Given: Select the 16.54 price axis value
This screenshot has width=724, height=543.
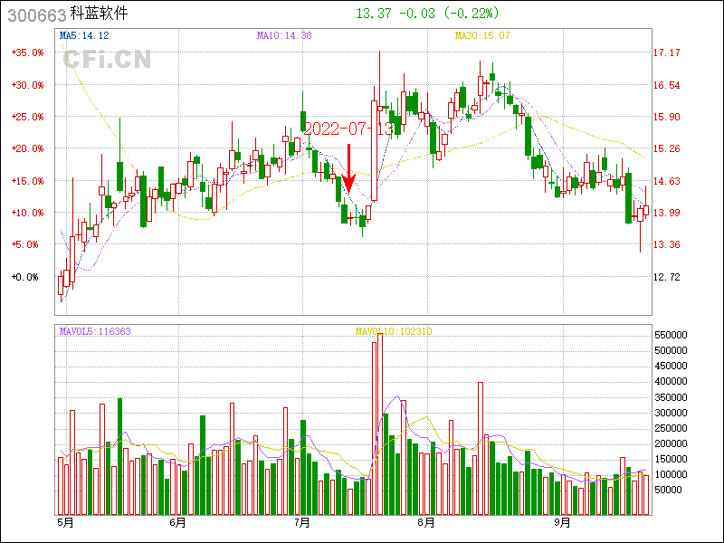Looking at the screenshot, I should click(x=667, y=85).
